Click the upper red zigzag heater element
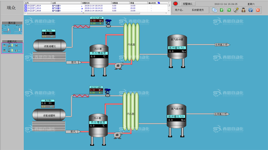The height and width of the screenshot is (150, 268). [82, 27]
